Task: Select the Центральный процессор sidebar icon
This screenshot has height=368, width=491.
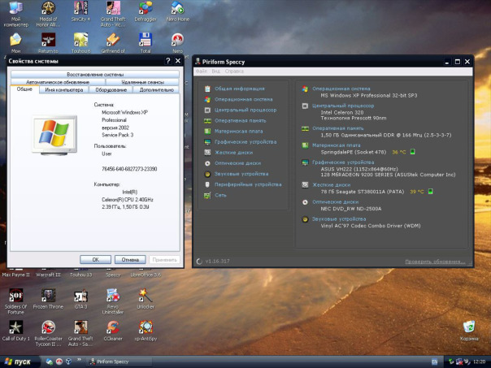Action: click(x=207, y=110)
